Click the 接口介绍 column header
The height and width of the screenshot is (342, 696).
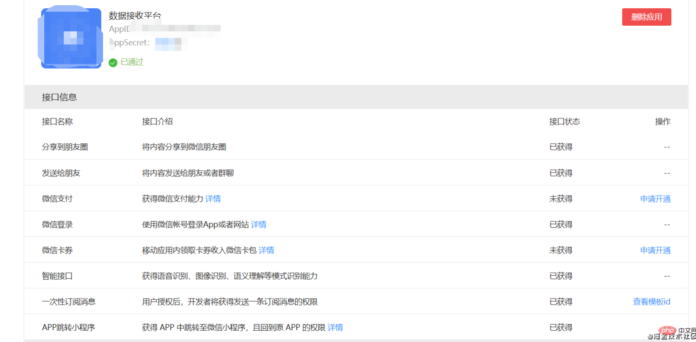click(157, 122)
